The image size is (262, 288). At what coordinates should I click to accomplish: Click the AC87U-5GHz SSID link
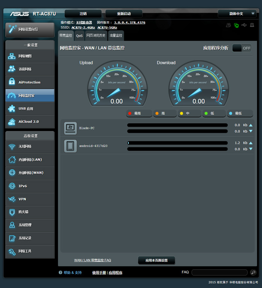point(107,27)
